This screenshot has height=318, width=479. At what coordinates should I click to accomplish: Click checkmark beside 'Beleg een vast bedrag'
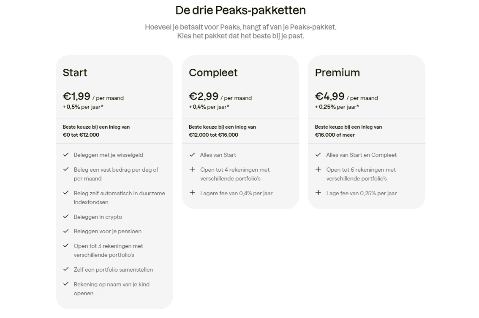pos(66,170)
